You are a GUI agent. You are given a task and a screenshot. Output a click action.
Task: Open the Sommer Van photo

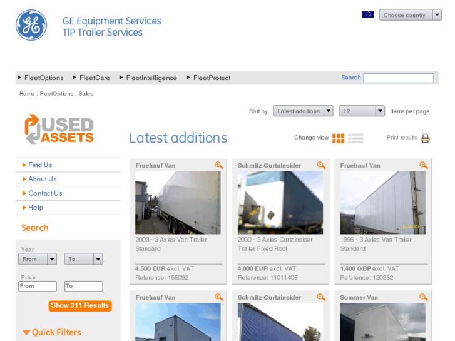383,322
